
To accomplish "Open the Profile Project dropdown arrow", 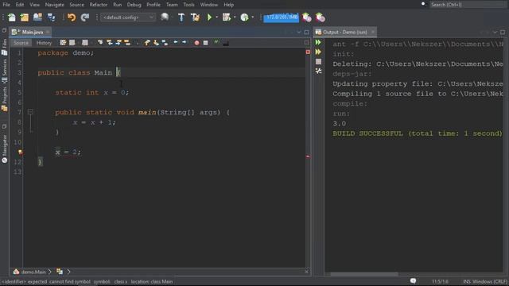I will coord(253,17).
